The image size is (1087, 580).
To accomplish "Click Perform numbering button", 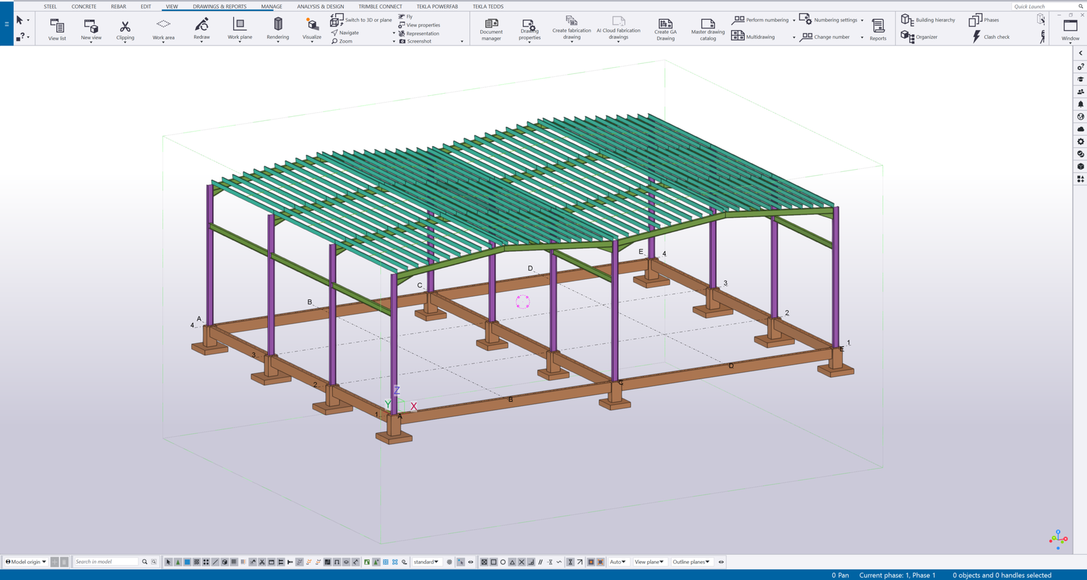I will point(762,20).
